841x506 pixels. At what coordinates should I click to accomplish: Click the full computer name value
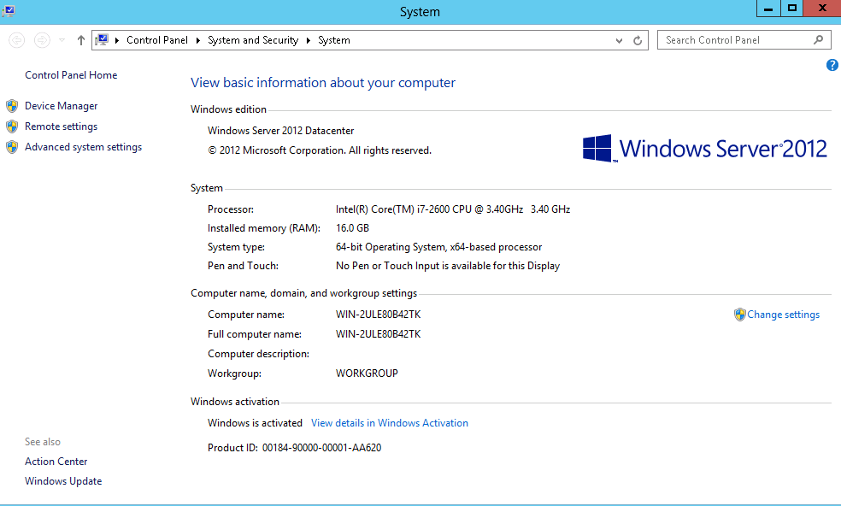[x=378, y=333]
